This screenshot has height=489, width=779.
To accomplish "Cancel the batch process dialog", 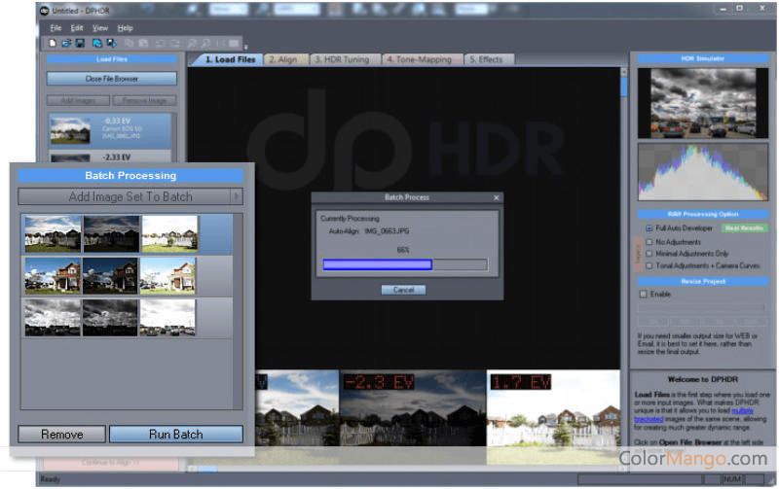I will coord(403,290).
